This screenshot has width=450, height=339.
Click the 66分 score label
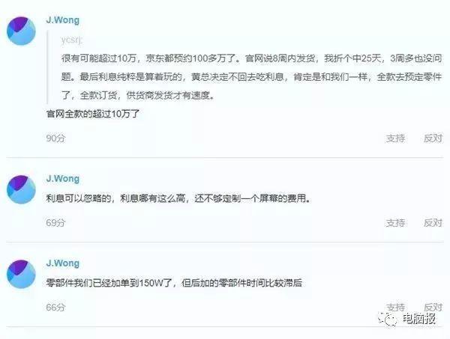(x=55, y=308)
